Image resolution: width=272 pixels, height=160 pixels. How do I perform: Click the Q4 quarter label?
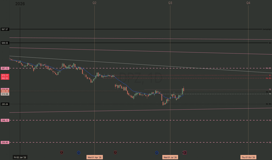[248, 3]
